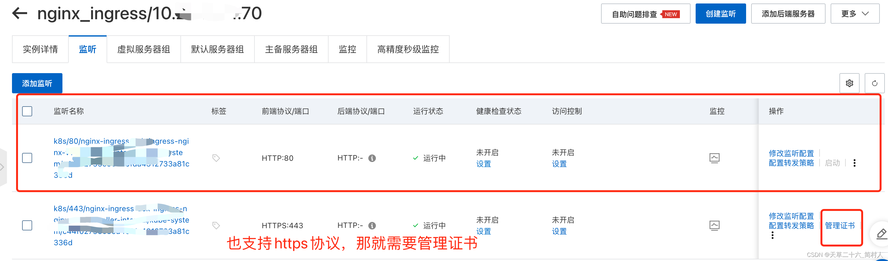Screen dimensions: 888x261
Task: Switch to 虚拟服务器组 tab
Action: (x=144, y=49)
